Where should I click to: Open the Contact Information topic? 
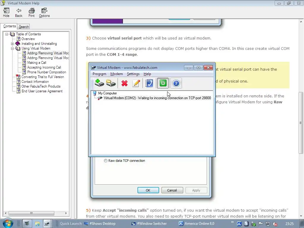(x=35, y=82)
